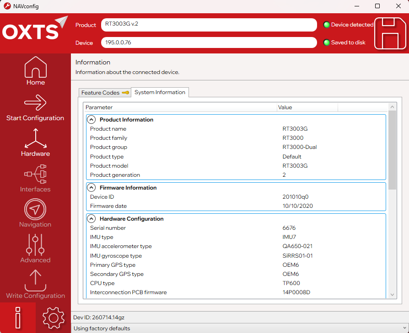Click the value 10/10/2020
The width and height of the screenshot is (409, 333).
coord(298,206)
